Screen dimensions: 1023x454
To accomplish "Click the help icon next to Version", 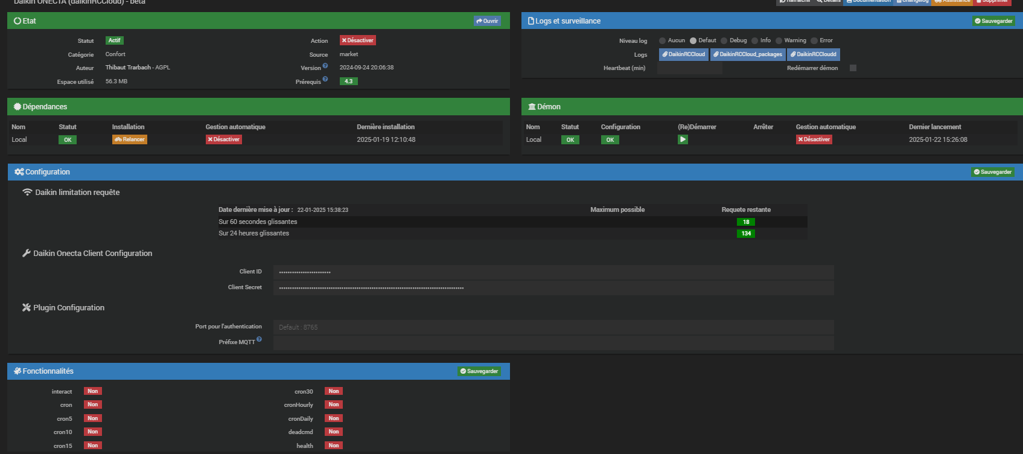I will (x=325, y=66).
